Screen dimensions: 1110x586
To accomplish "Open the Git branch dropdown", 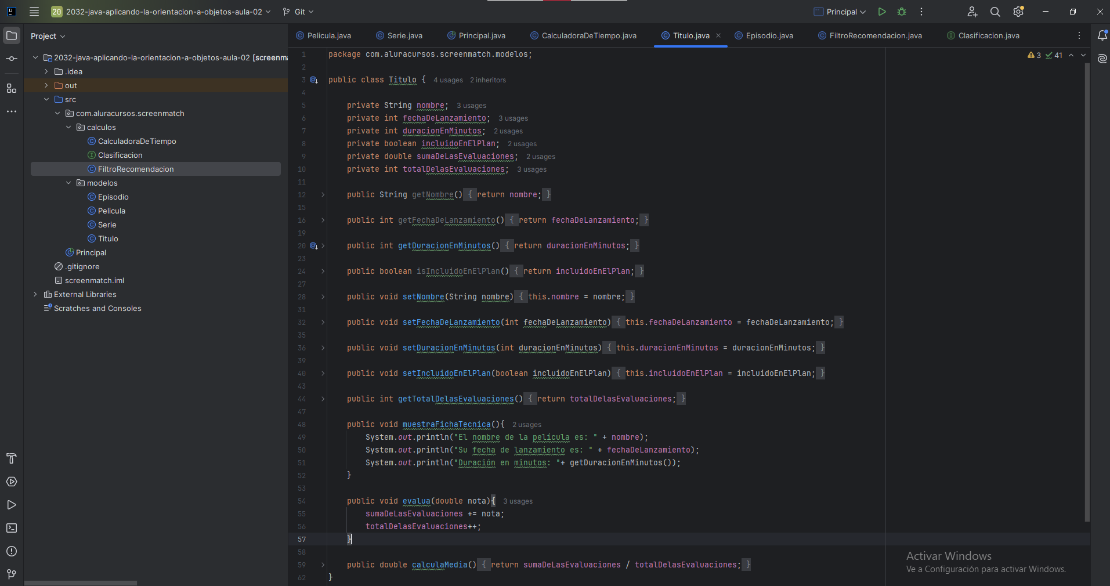I will pos(298,12).
